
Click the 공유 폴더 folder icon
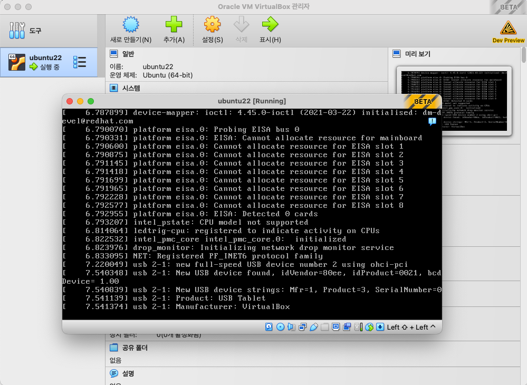114,348
